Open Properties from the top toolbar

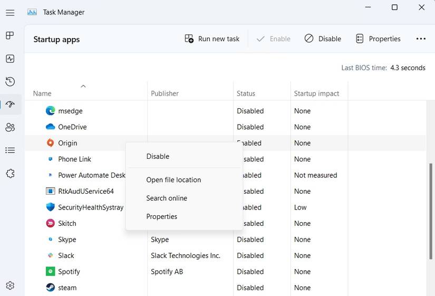point(378,39)
